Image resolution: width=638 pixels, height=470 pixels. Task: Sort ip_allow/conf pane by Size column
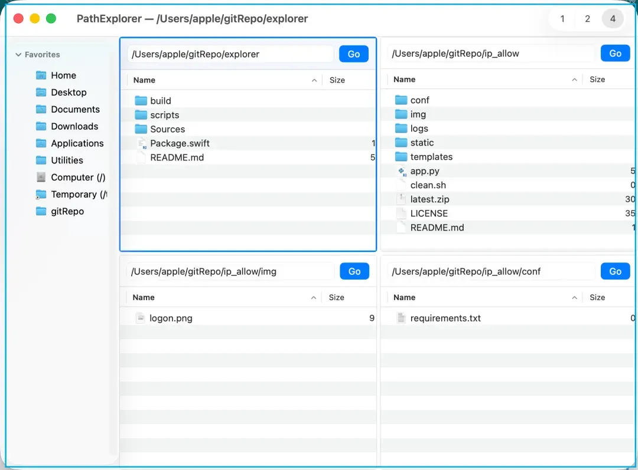point(597,297)
